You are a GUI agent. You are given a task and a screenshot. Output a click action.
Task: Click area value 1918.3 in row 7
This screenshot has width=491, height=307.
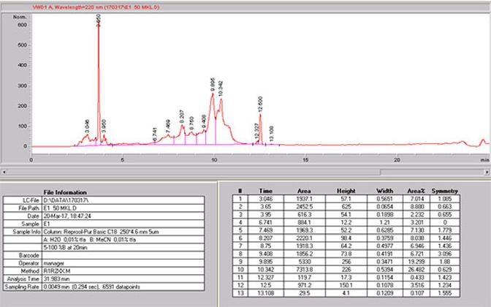[x=305, y=246]
